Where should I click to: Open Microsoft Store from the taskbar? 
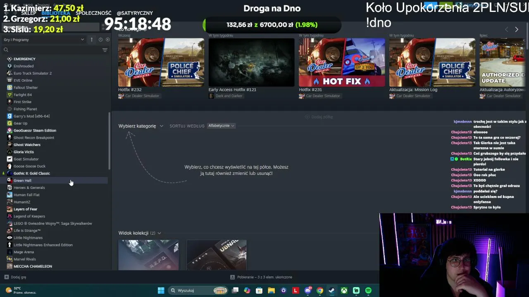click(259, 290)
